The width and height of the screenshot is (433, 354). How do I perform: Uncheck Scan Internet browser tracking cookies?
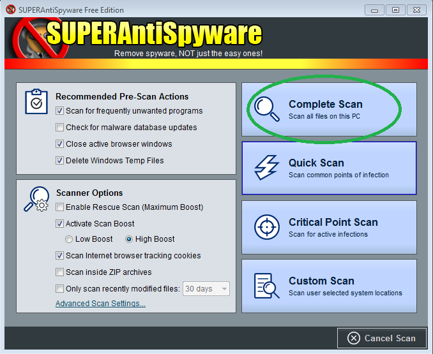tap(59, 256)
